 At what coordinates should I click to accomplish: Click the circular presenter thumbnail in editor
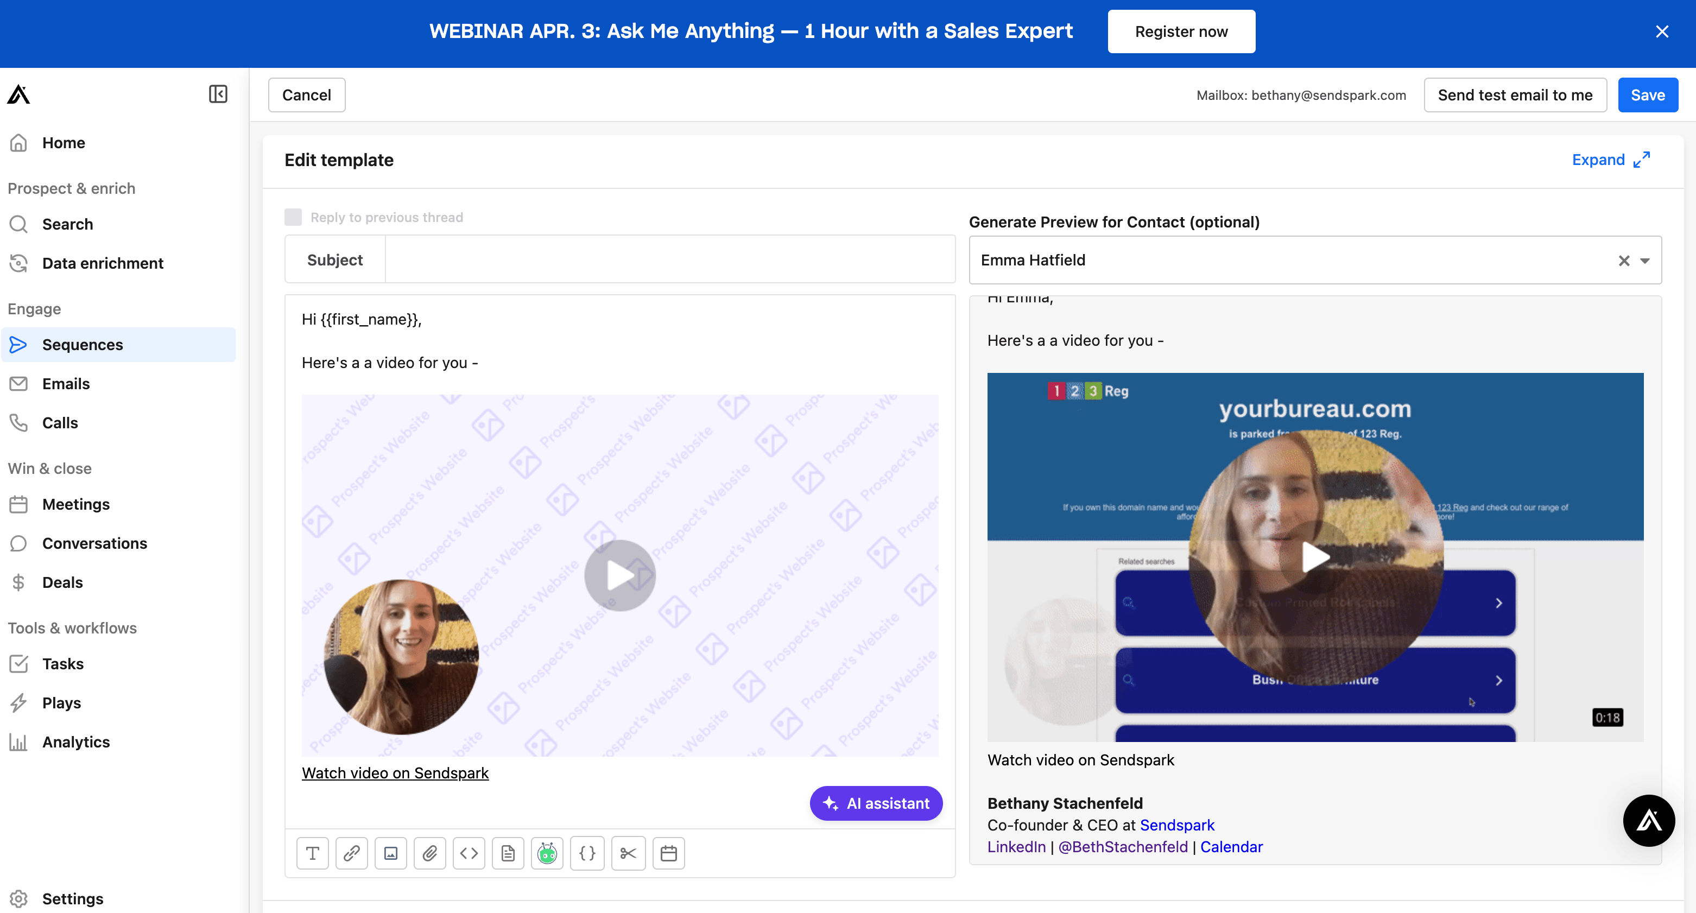pos(401,657)
